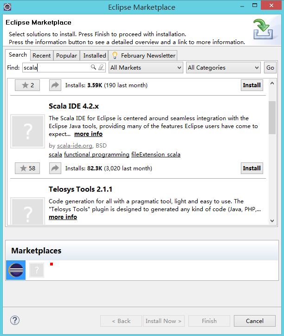Click the functional programming tag link

[97, 155]
